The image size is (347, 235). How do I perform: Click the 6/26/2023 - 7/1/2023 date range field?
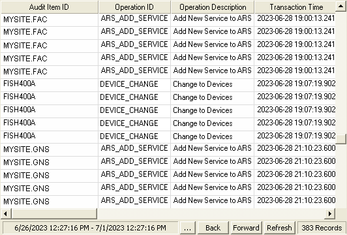[90, 228]
